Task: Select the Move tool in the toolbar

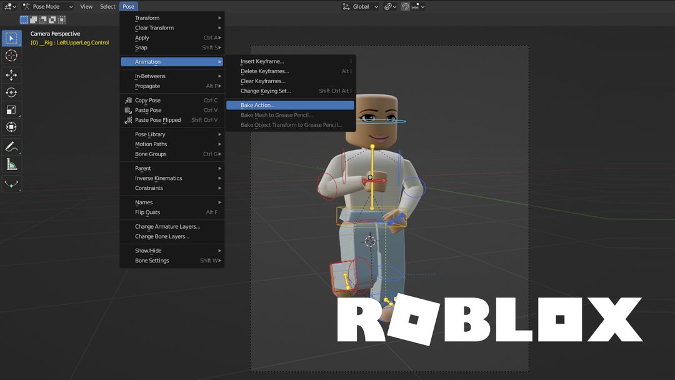Action: [11, 74]
